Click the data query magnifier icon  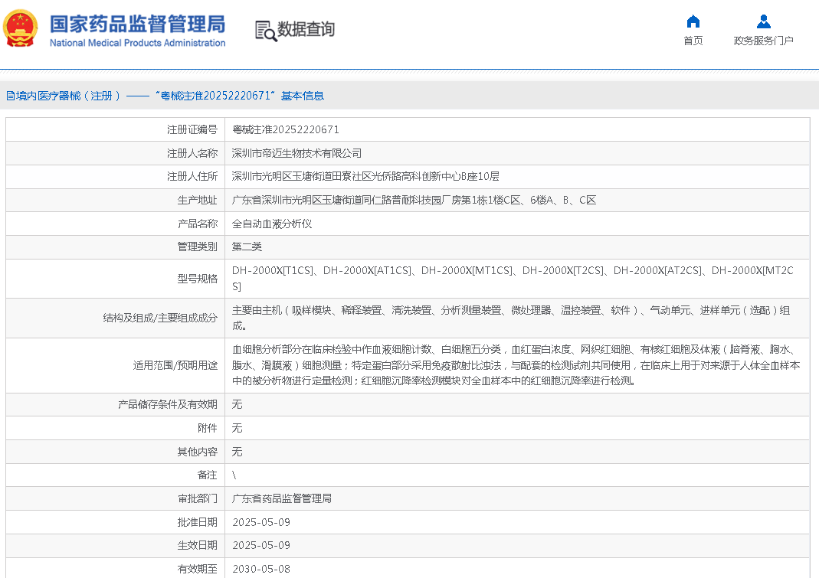click(x=265, y=31)
